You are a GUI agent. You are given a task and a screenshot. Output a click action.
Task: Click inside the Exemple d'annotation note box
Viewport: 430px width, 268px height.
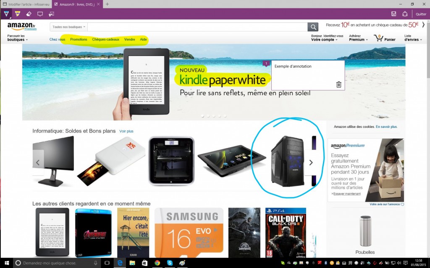pyautogui.click(x=308, y=75)
